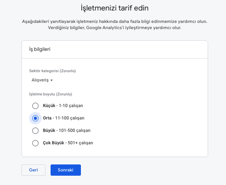Continue with the Sonraki button
This screenshot has width=226, height=185.
66,170
